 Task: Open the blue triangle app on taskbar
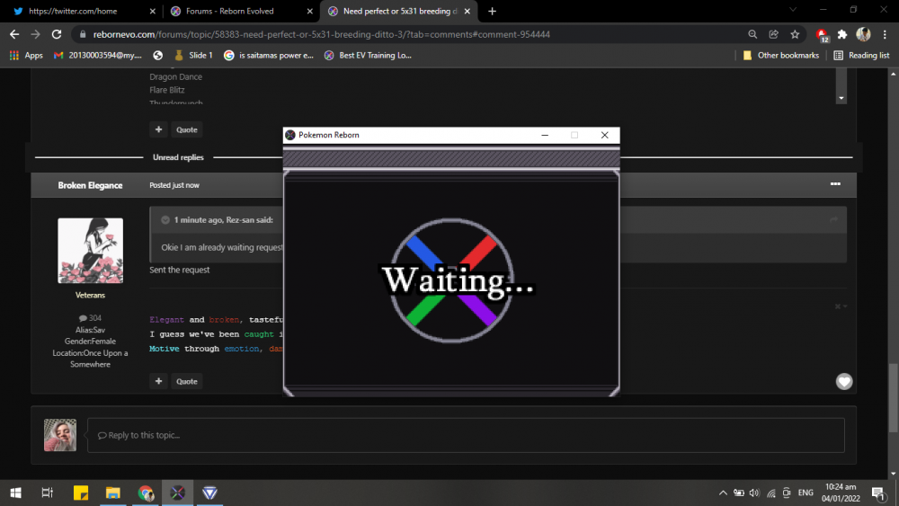pos(209,493)
